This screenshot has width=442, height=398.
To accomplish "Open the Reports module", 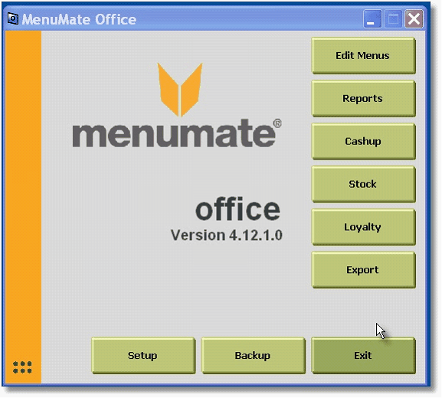I will (363, 98).
